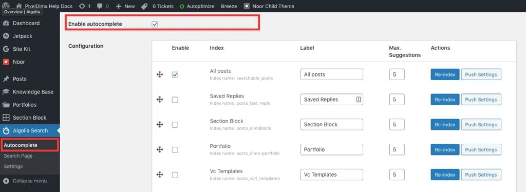Open the WordPress logo menu
The height and width of the screenshot is (192, 526).
click(x=6, y=6)
